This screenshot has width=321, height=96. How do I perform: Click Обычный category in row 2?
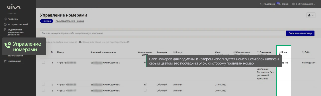(162, 84)
